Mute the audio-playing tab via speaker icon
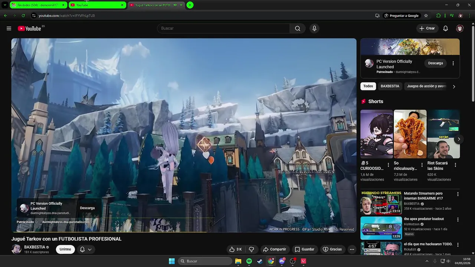 pos(175,5)
